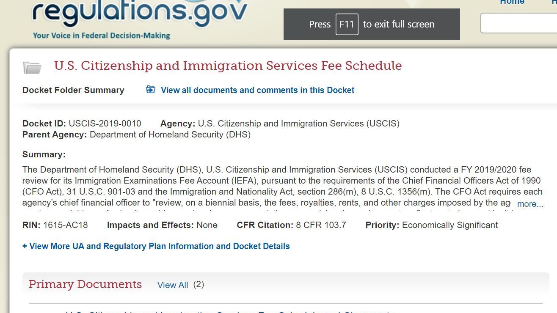Click the document arrow icon before "View all documents"
This screenshot has height=313, width=557.
point(150,89)
